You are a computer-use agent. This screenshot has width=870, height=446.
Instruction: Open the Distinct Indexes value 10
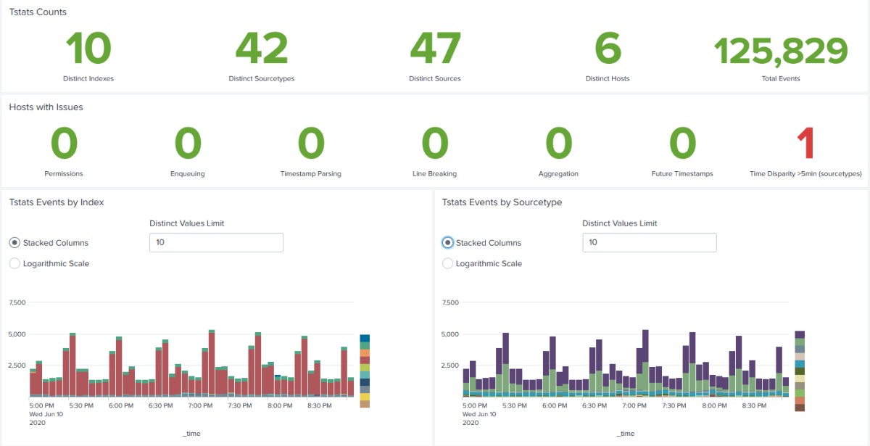point(88,49)
